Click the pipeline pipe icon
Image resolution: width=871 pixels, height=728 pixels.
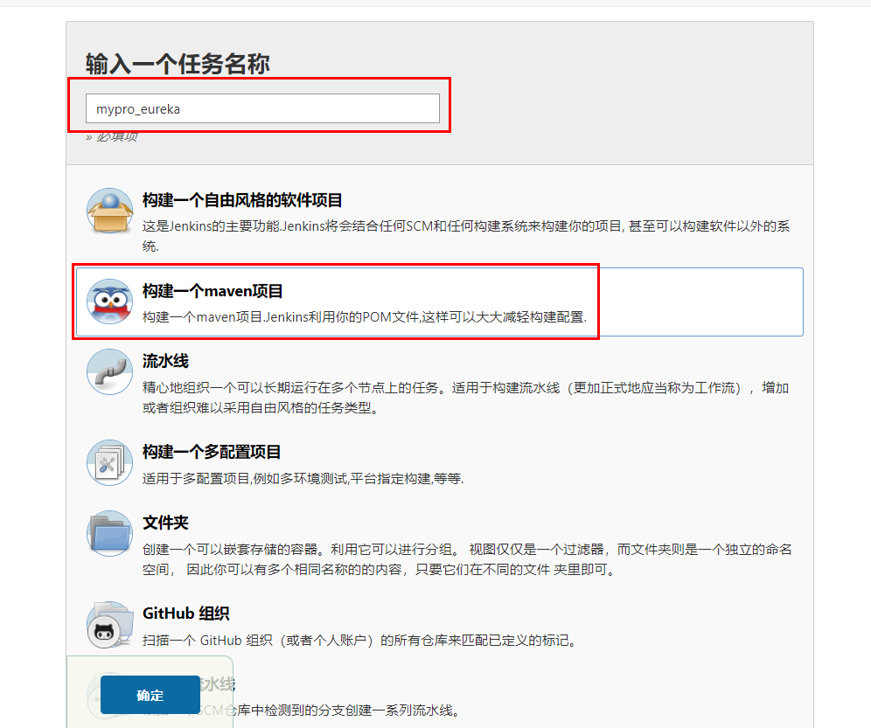[x=109, y=371]
